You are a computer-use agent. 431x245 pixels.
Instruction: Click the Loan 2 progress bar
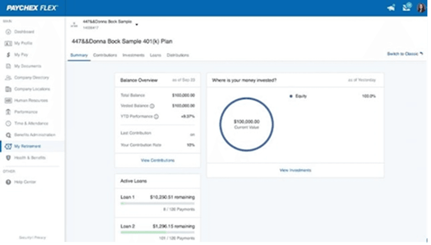tap(158, 232)
